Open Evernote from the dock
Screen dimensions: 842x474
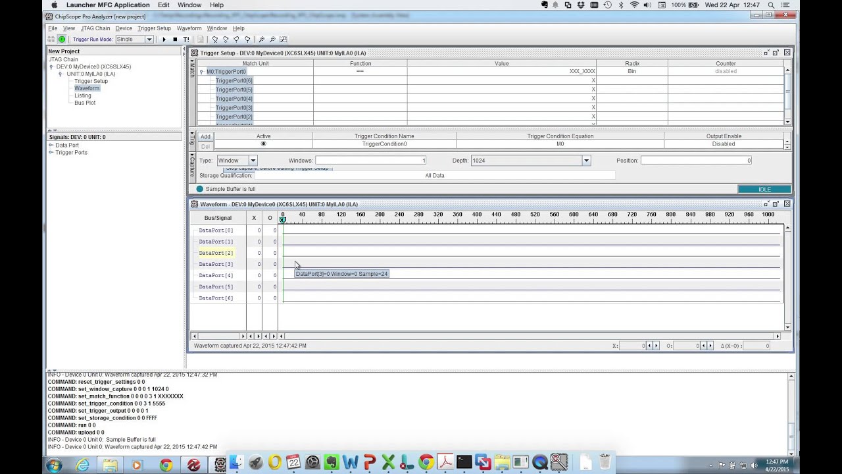click(x=331, y=463)
